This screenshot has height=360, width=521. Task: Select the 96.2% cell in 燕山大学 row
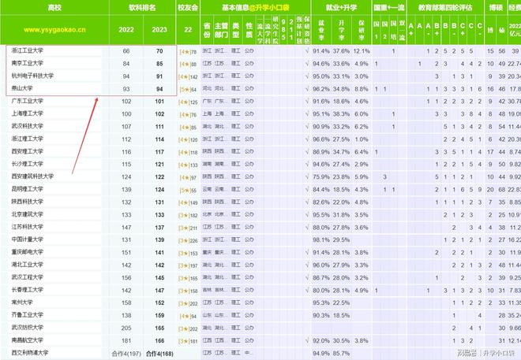(x=321, y=89)
